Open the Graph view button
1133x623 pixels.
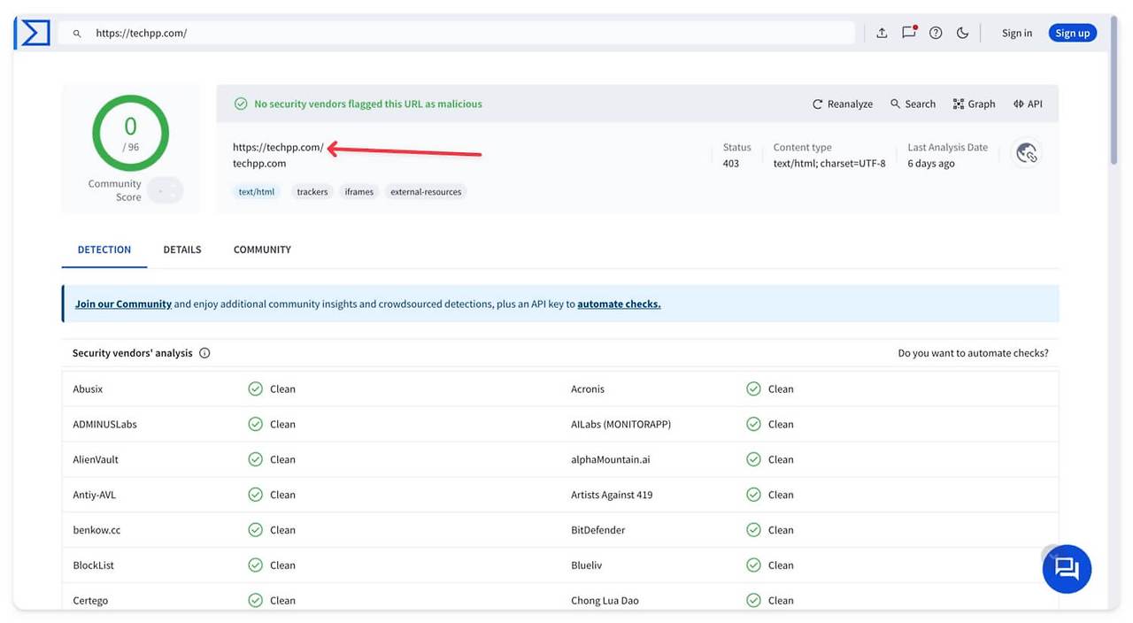974,104
